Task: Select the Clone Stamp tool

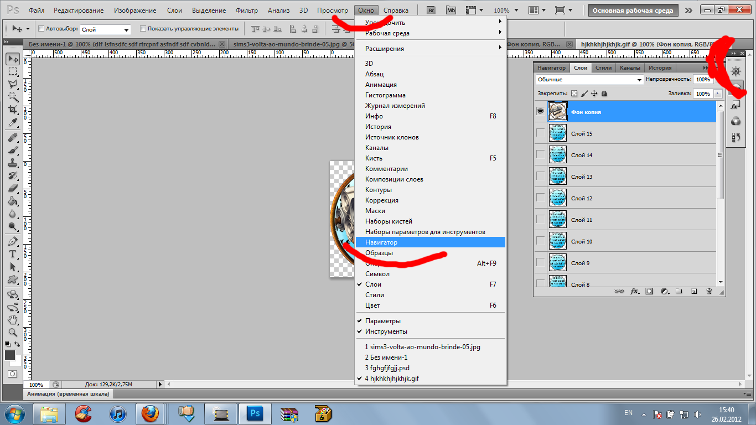Action: (x=13, y=163)
